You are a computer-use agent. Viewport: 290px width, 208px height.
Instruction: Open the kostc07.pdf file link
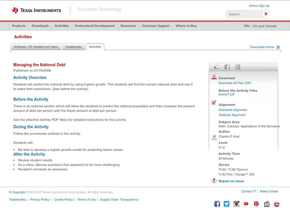click(x=226, y=94)
